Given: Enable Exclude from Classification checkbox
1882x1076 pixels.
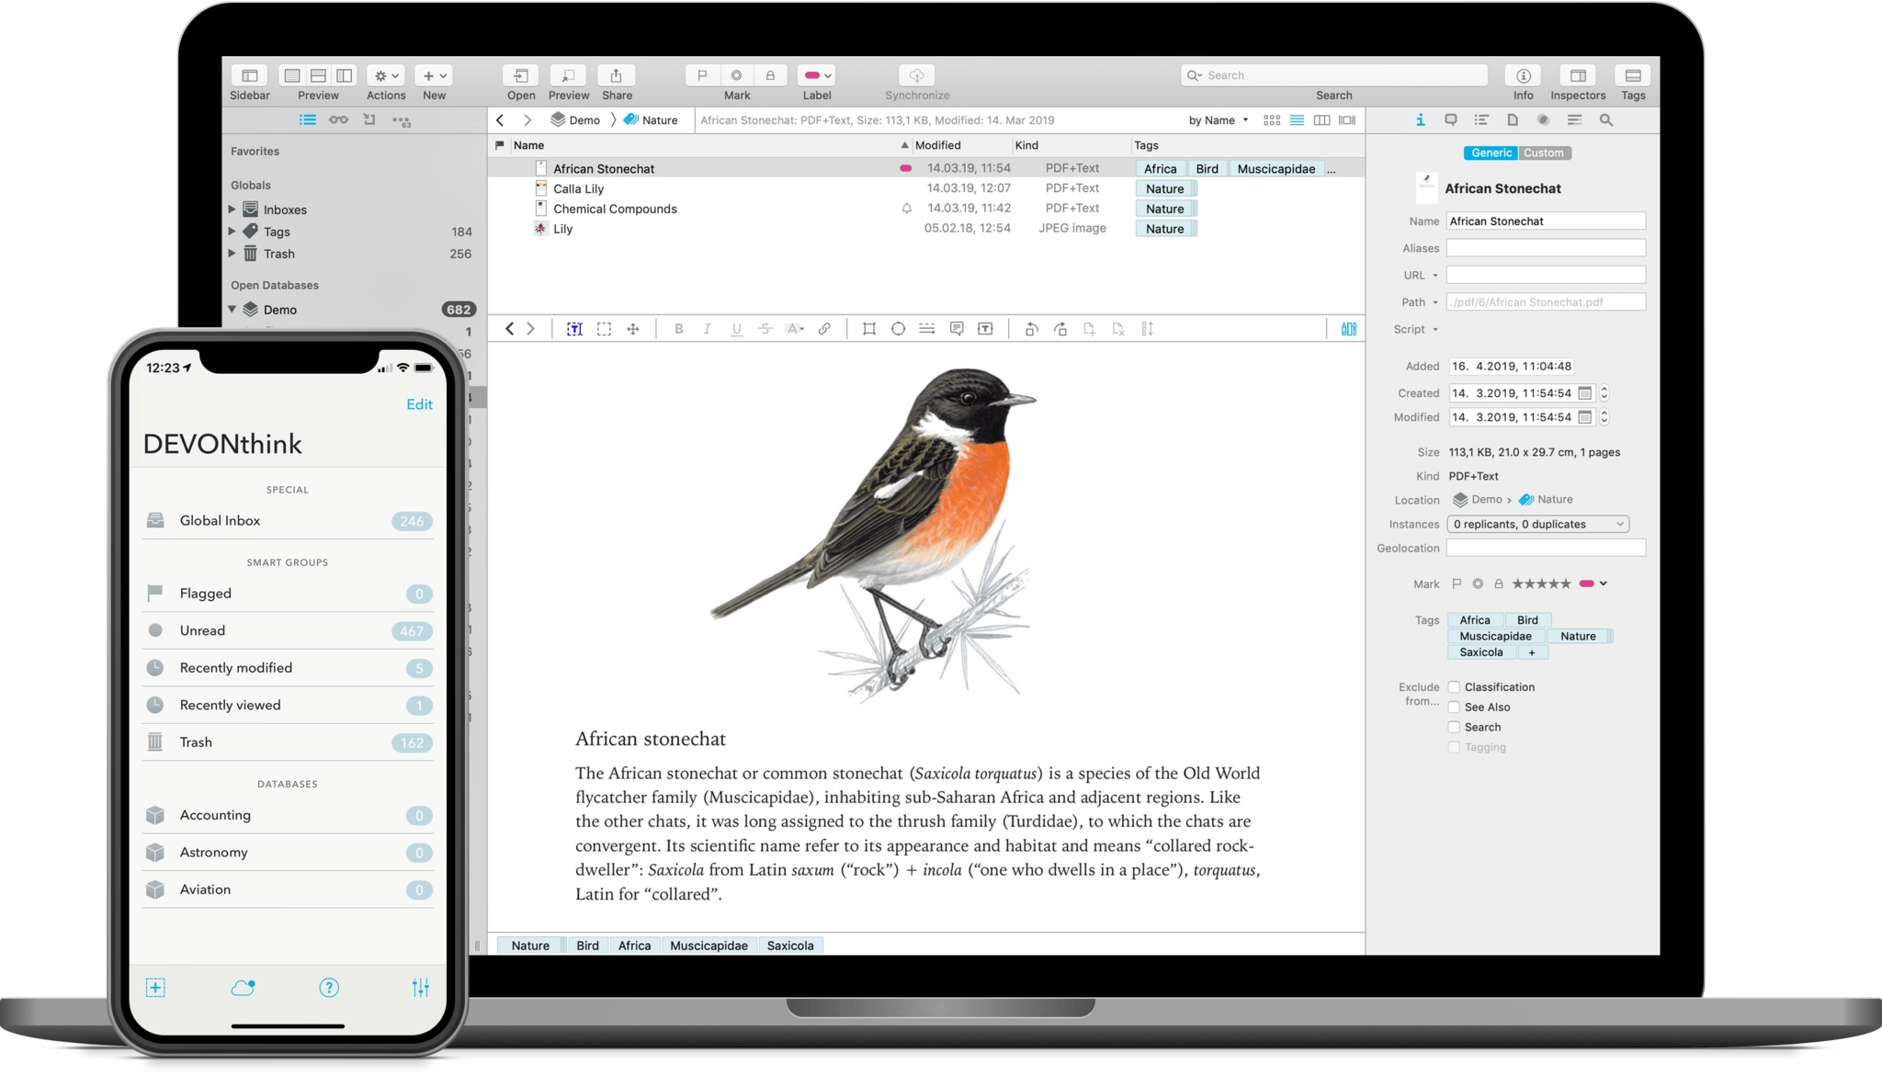Looking at the screenshot, I should click(1454, 687).
